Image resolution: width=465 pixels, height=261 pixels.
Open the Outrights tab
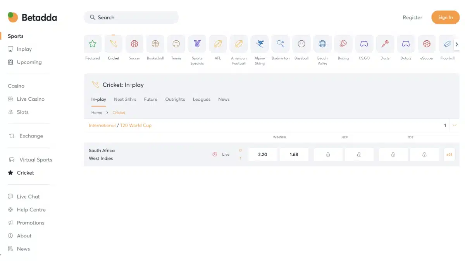[x=175, y=99]
